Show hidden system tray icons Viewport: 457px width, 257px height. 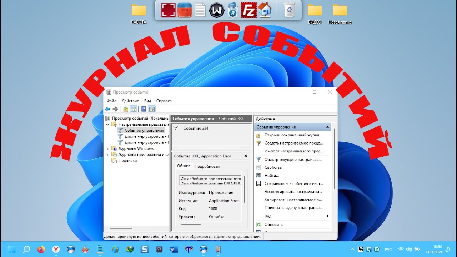353,249
